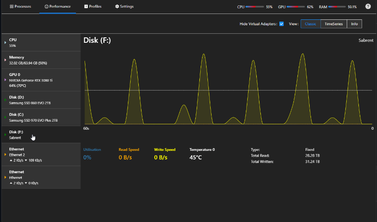Click the 45°C temperature reading

click(195, 157)
